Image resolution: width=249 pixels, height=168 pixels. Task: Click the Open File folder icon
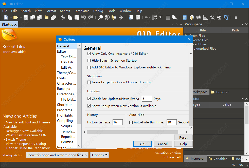tap(15, 17)
